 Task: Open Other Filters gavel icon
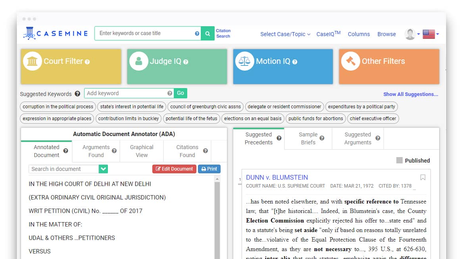coord(350,61)
